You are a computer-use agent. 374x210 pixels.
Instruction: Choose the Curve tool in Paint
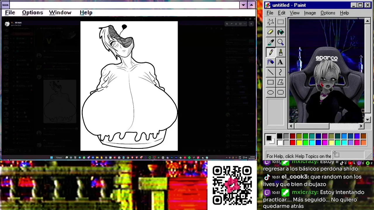point(280,72)
